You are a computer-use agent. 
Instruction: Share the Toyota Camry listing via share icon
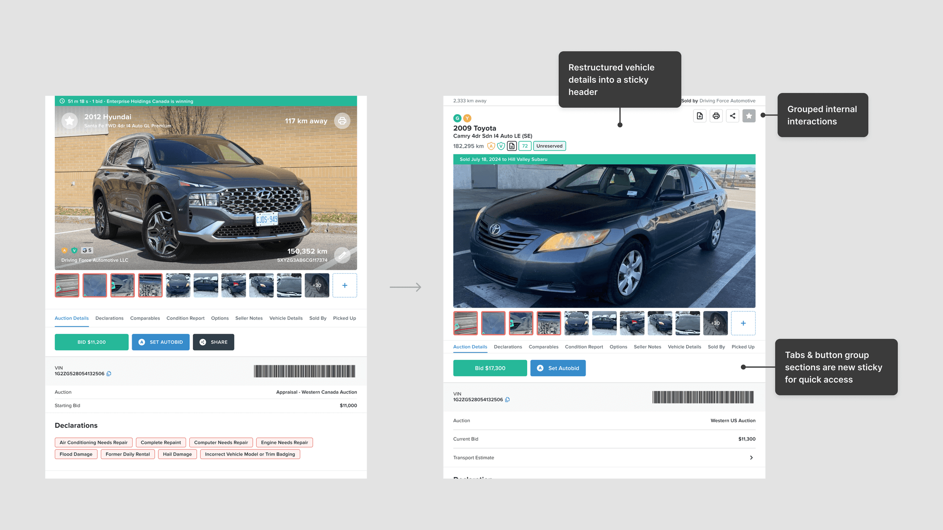[733, 116]
